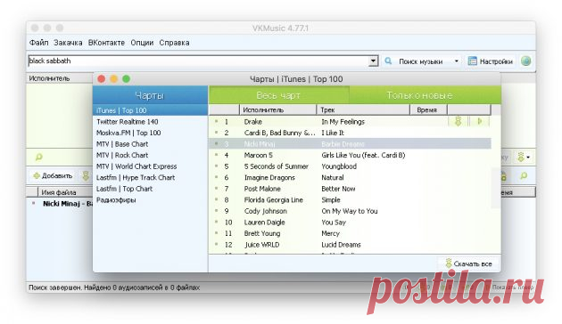562x324 pixels.
Task: Open the Опции menu
Action: (142, 43)
